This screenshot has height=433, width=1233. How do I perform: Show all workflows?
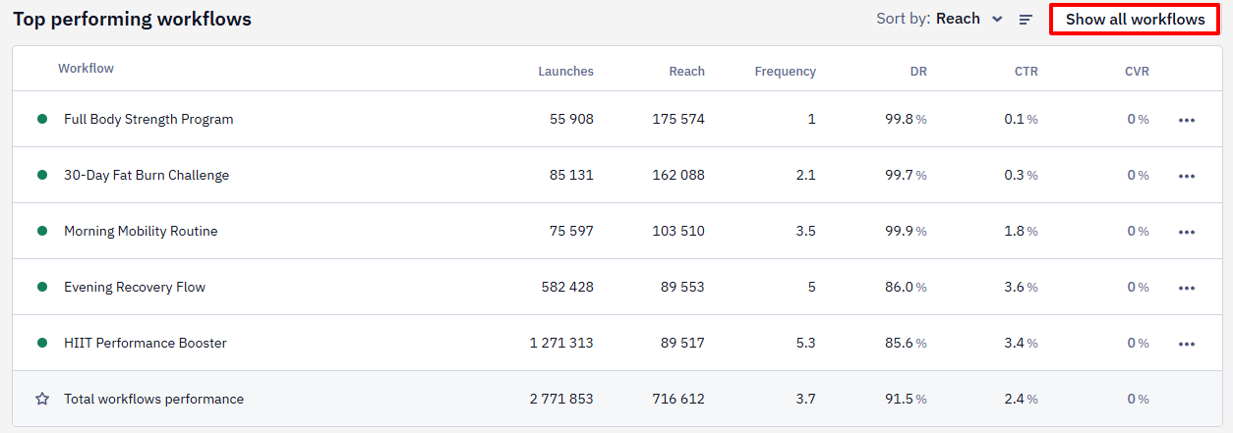point(1135,20)
